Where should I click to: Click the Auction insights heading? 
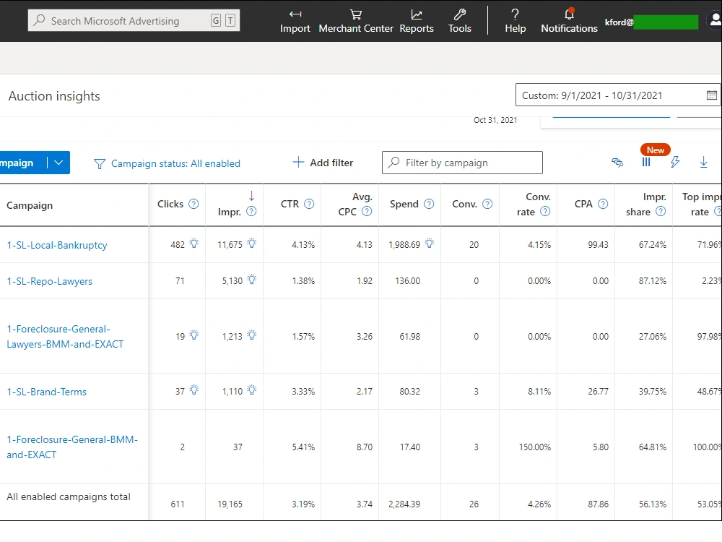click(x=54, y=96)
